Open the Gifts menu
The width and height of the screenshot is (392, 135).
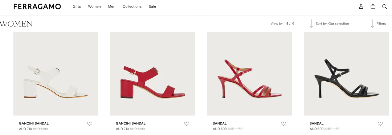point(77,6)
